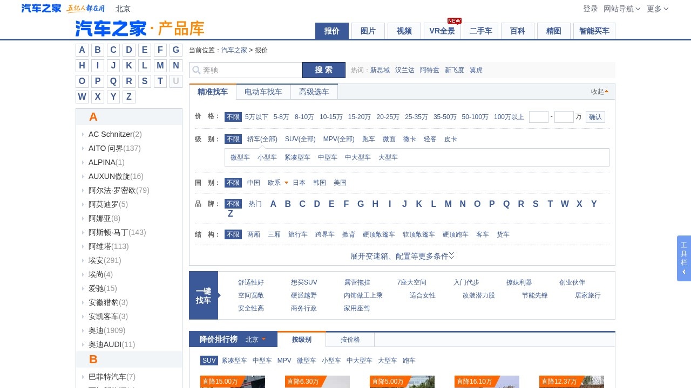This screenshot has height=388, width=691.
Task: Filter price by 100万以上
Action: (509, 117)
